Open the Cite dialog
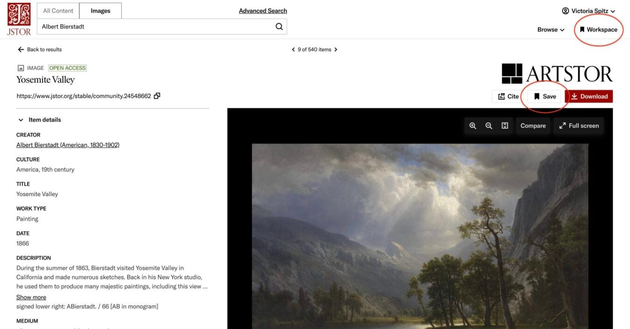Image resolution: width=630 pixels, height=329 pixels. (x=508, y=96)
